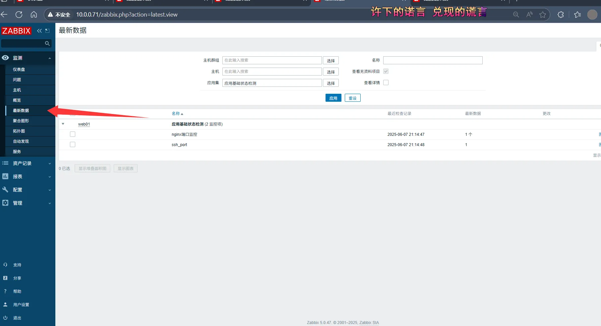Collapse the web01 host group triangle
Screen dimensions: 601x326
point(63,124)
